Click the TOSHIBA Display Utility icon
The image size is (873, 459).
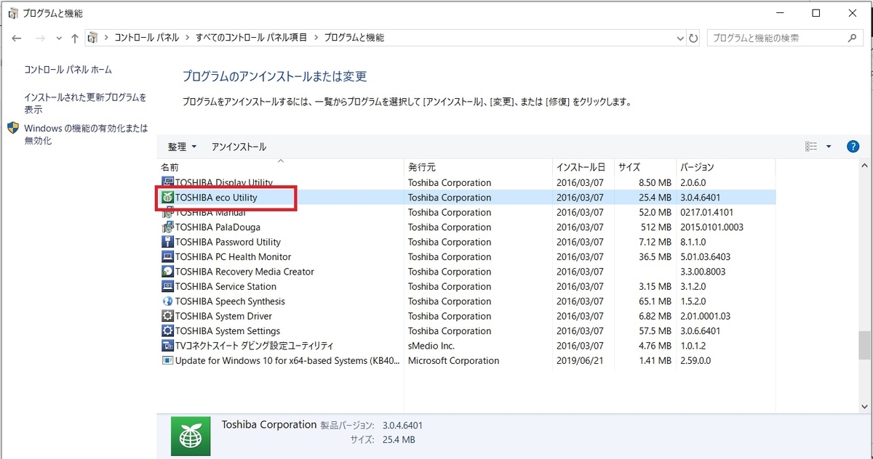[x=167, y=182]
